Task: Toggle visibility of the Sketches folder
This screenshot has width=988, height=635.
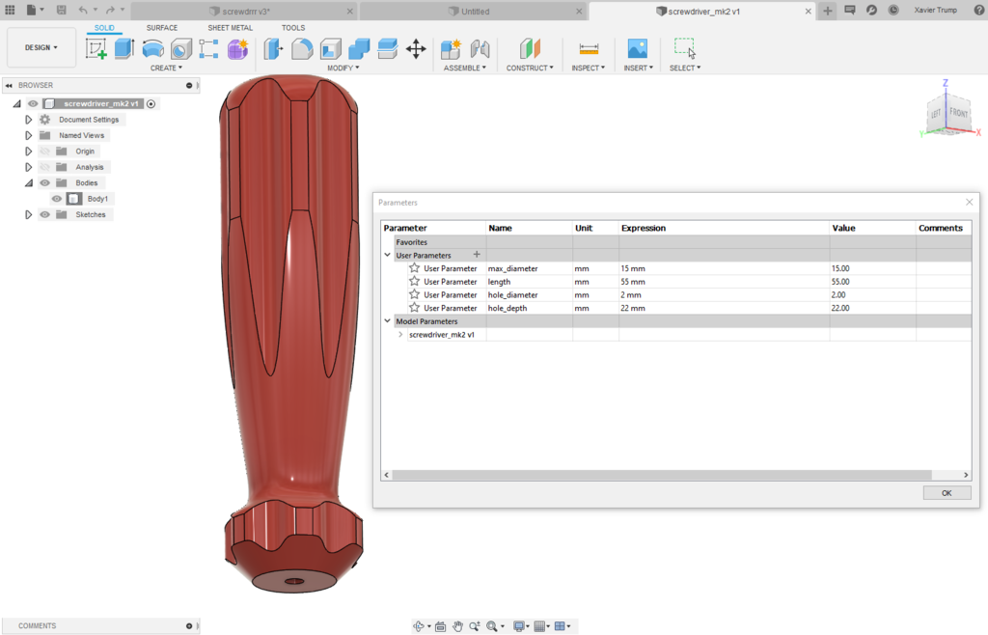Action: pos(44,215)
